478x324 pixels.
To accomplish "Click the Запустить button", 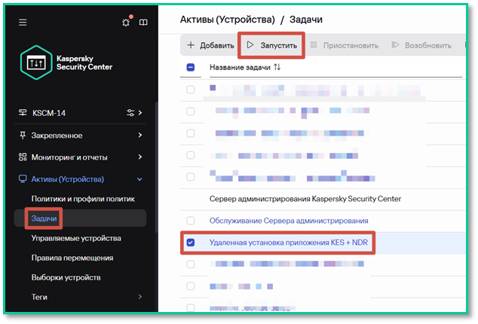I will (271, 45).
